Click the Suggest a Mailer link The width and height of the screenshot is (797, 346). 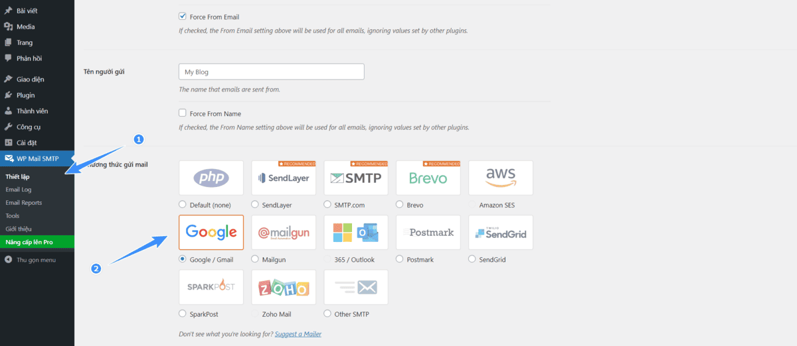pos(298,334)
